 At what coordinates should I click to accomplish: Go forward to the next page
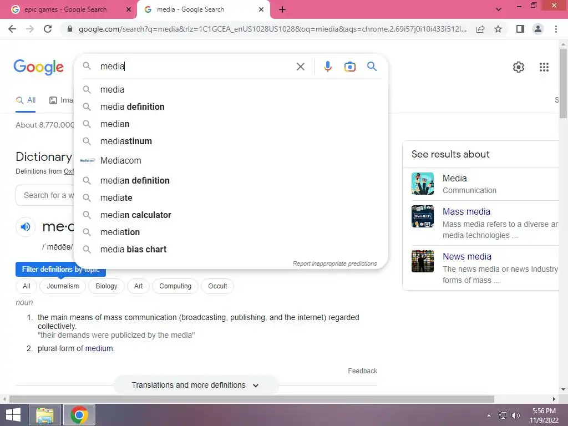pyautogui.click(x=30, y=29)
